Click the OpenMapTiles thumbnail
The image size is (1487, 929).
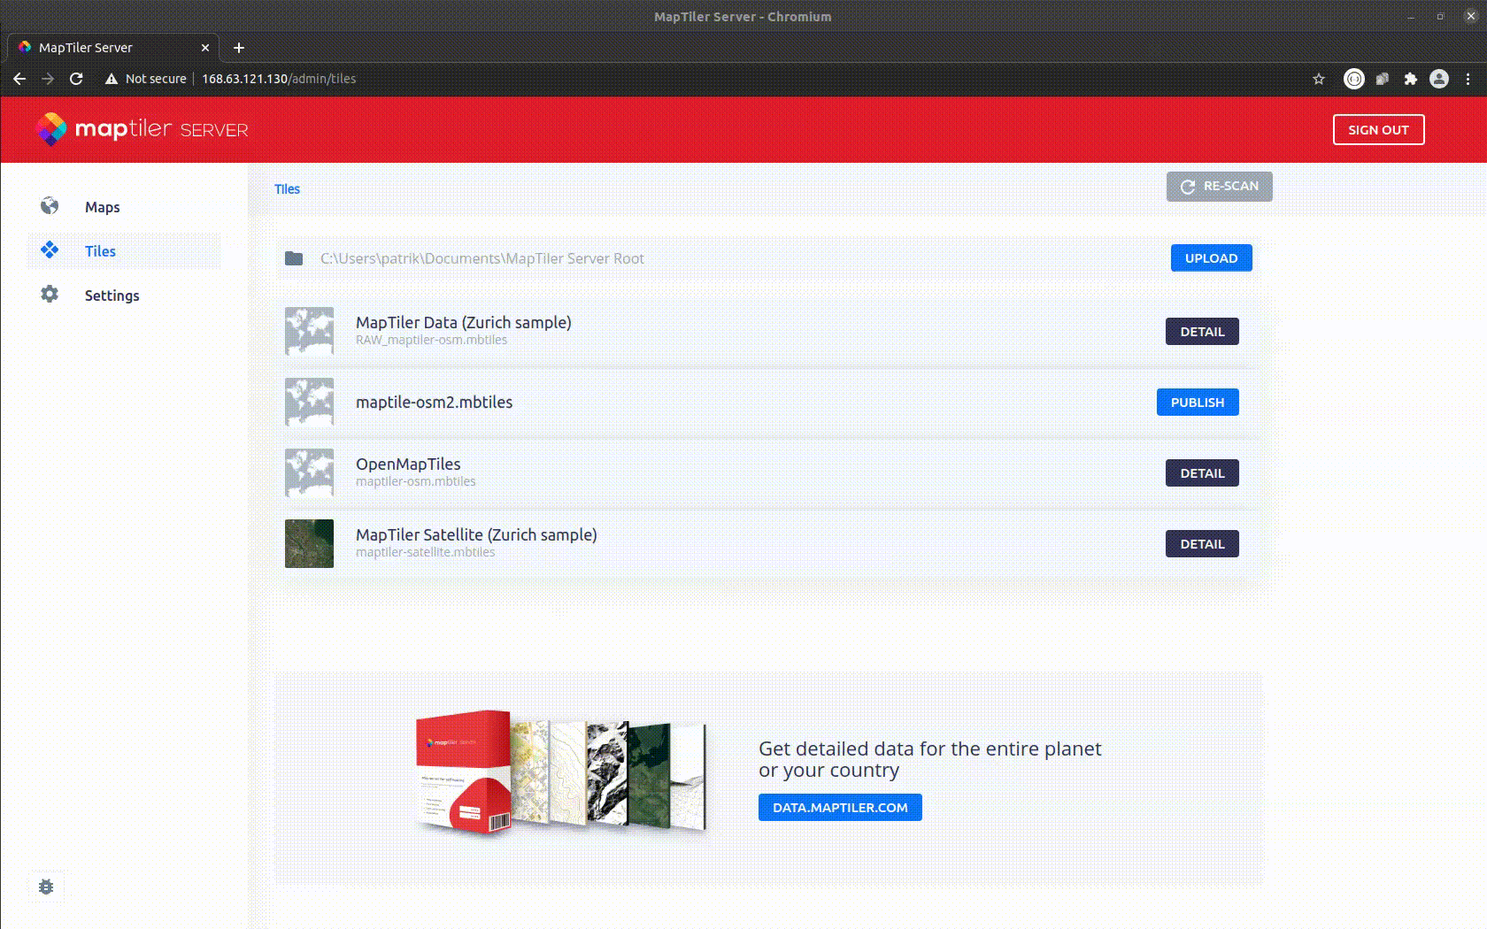(309, 472)
